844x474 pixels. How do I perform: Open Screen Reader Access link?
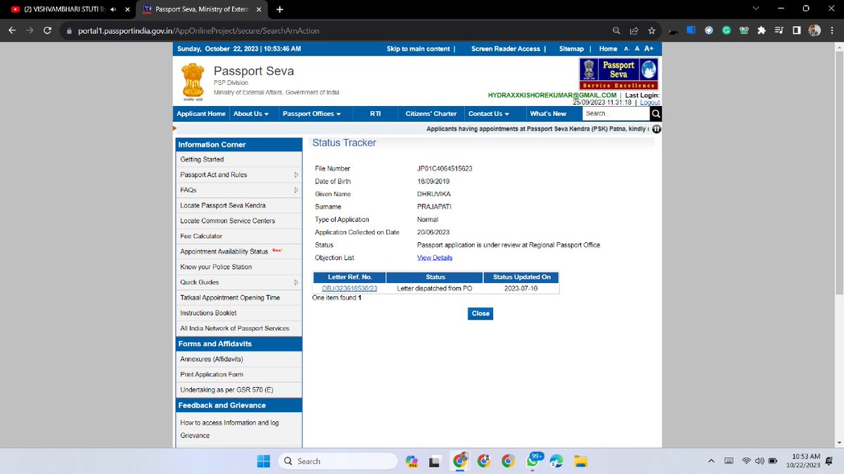(x=505, y=49)
